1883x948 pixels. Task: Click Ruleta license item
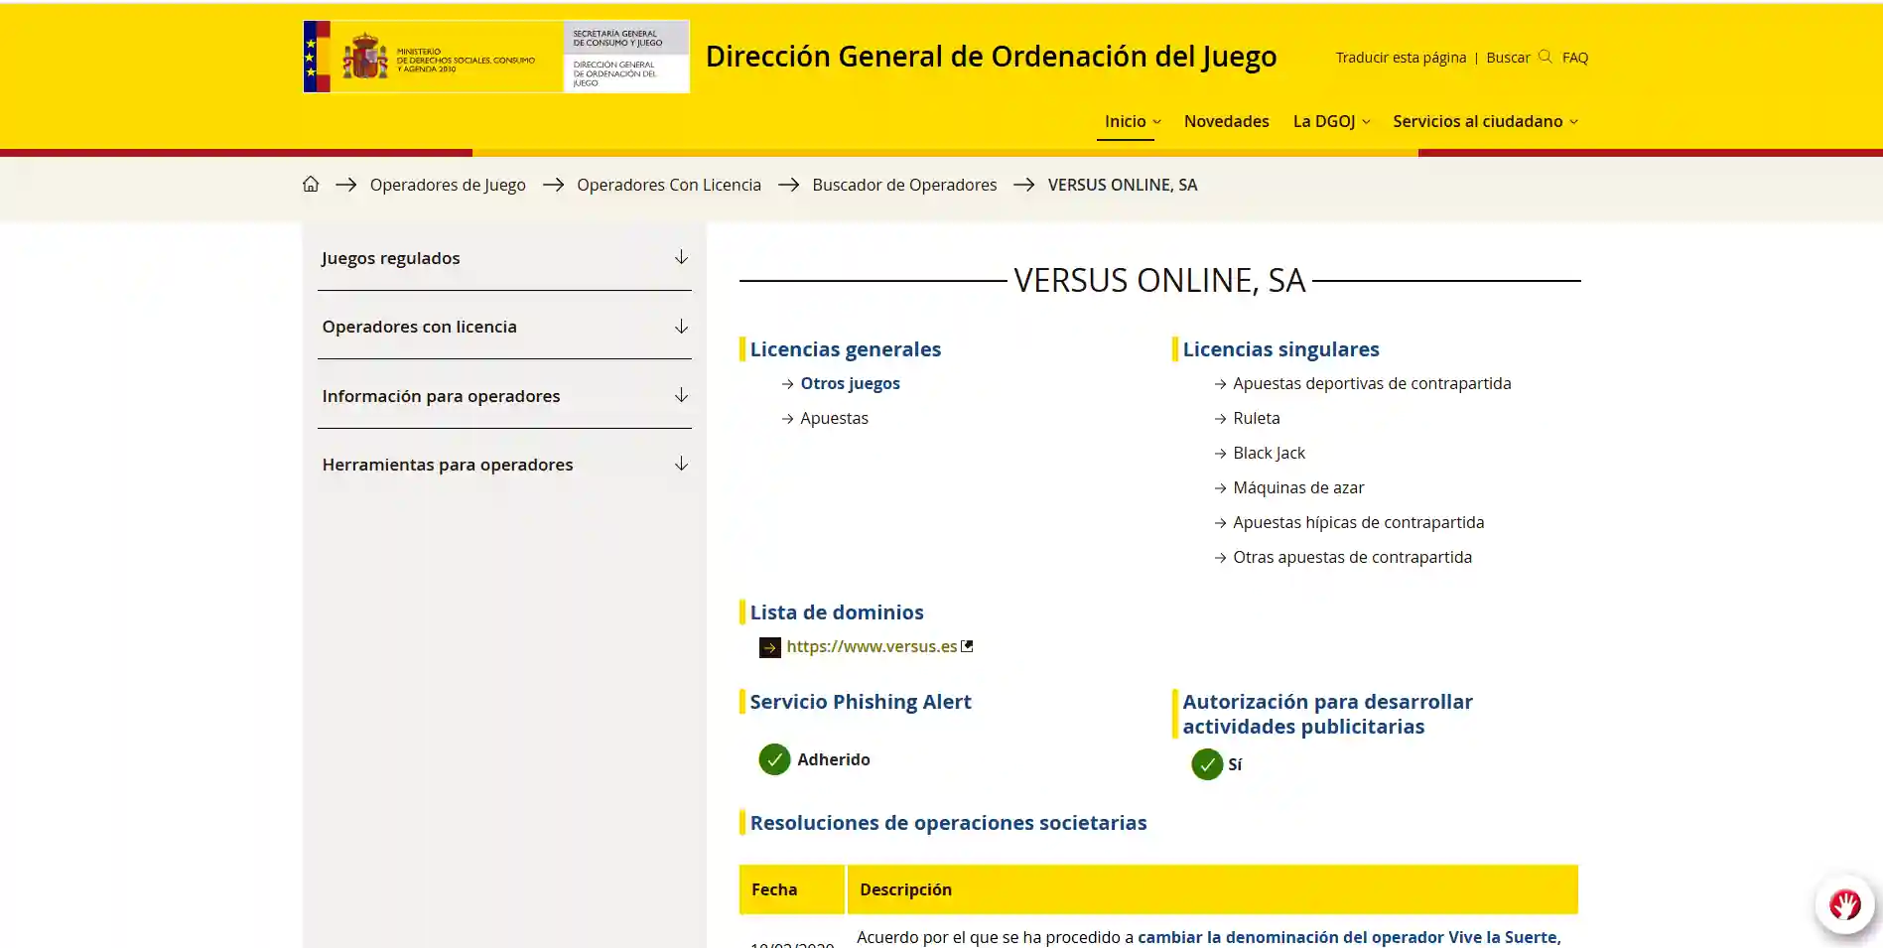coord(1256,418)
